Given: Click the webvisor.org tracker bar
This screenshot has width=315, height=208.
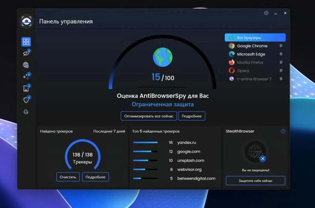Looking at the screenshot, I should 145,170.
